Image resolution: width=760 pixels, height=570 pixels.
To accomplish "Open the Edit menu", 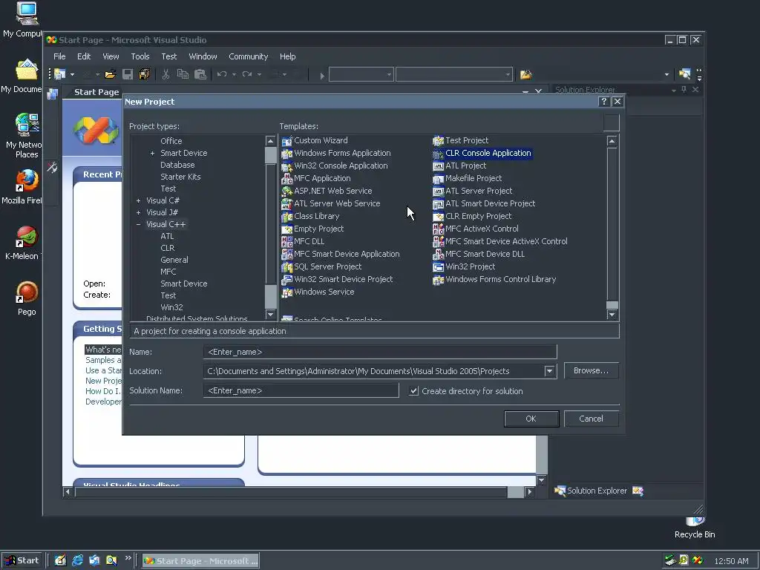I will tap(84, 56).
